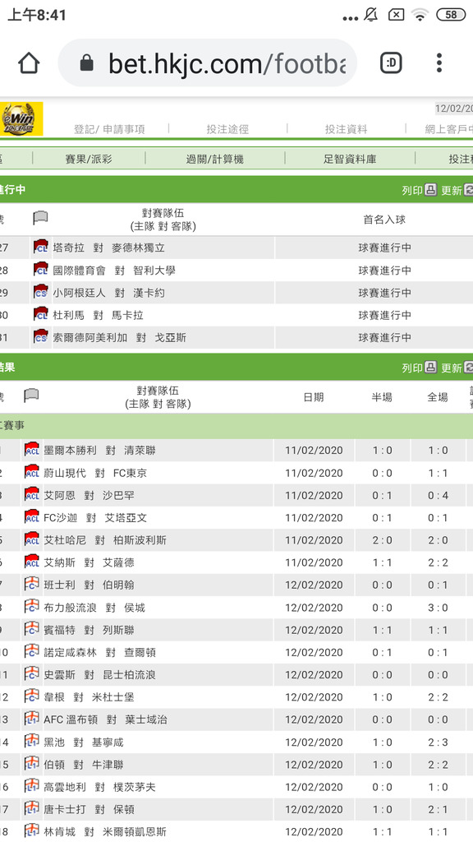Open the 賽果/派彩 tab
This screenshot has height=842, width=473.
coord(89,159)
